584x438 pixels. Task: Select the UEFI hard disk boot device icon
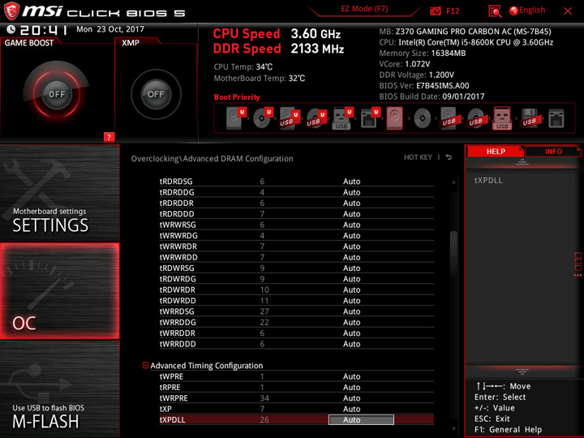tap(236, 118)
